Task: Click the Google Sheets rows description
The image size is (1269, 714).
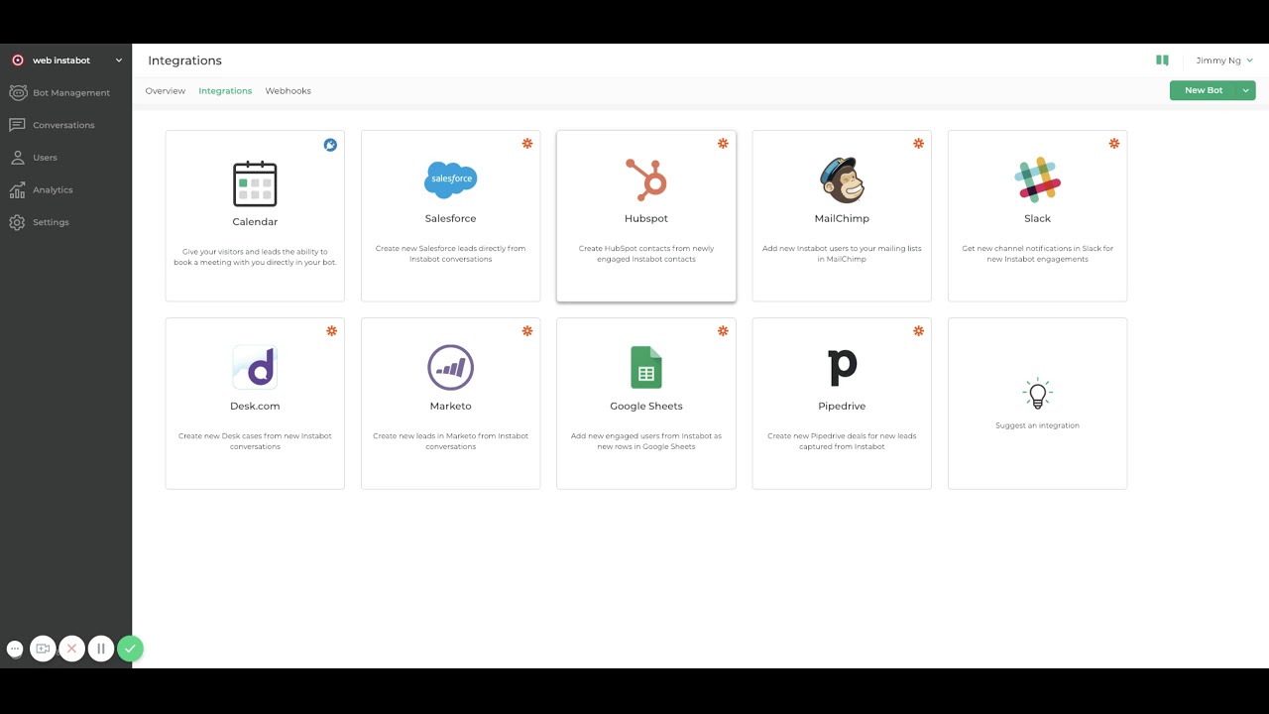Action: [x=646, y=441]
